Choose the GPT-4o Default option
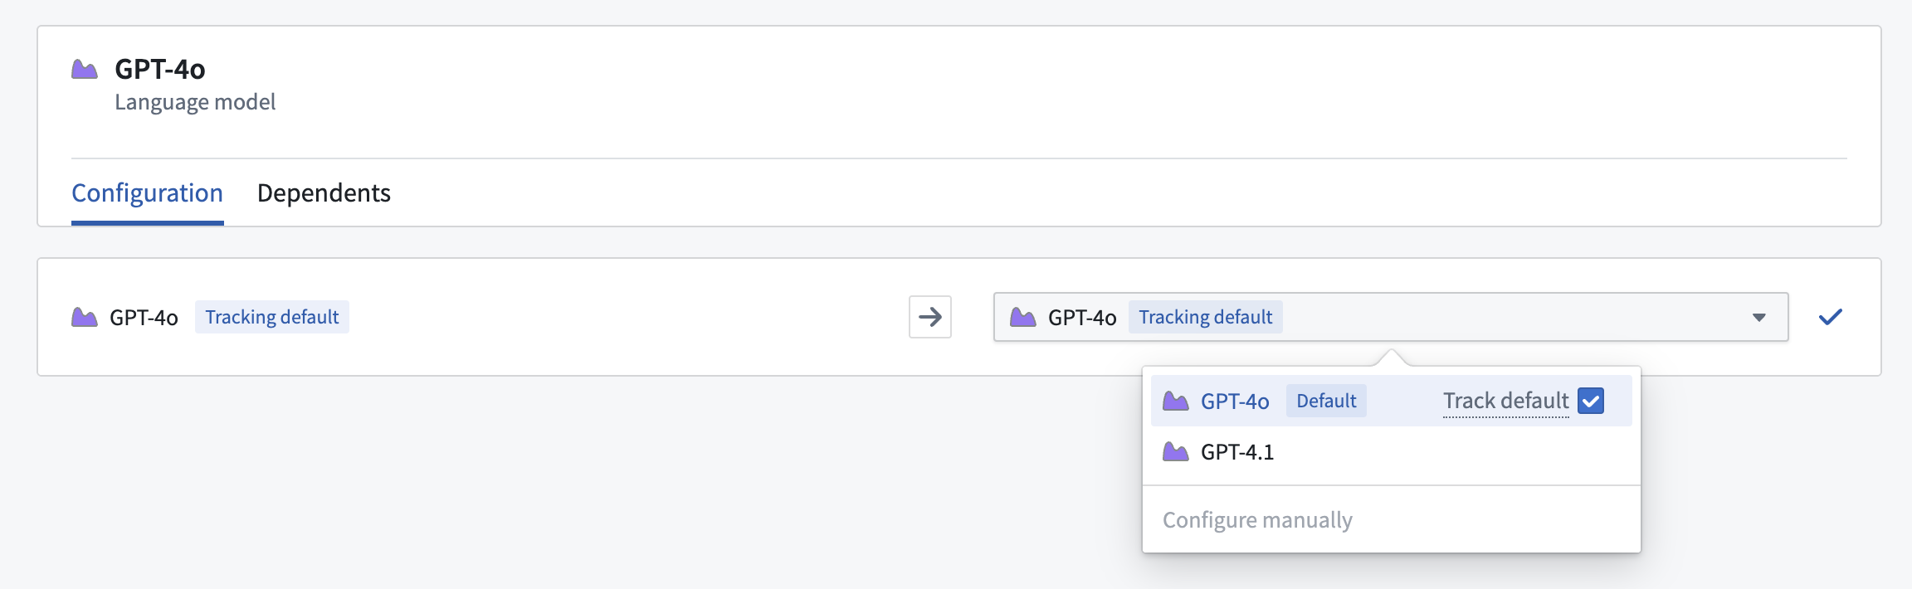1912x589 pixels. (x=1235, y=402)
